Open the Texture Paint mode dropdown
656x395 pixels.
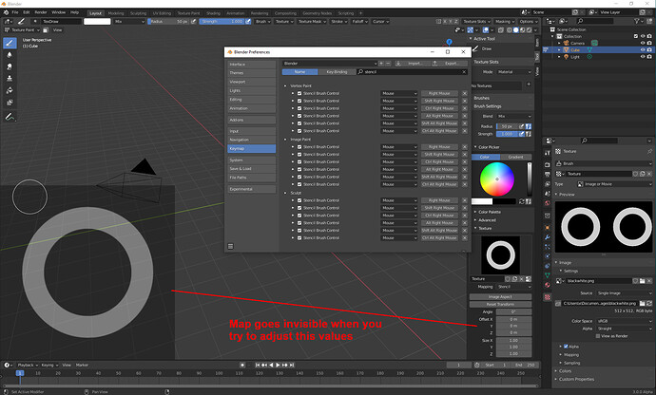point(22,30)
